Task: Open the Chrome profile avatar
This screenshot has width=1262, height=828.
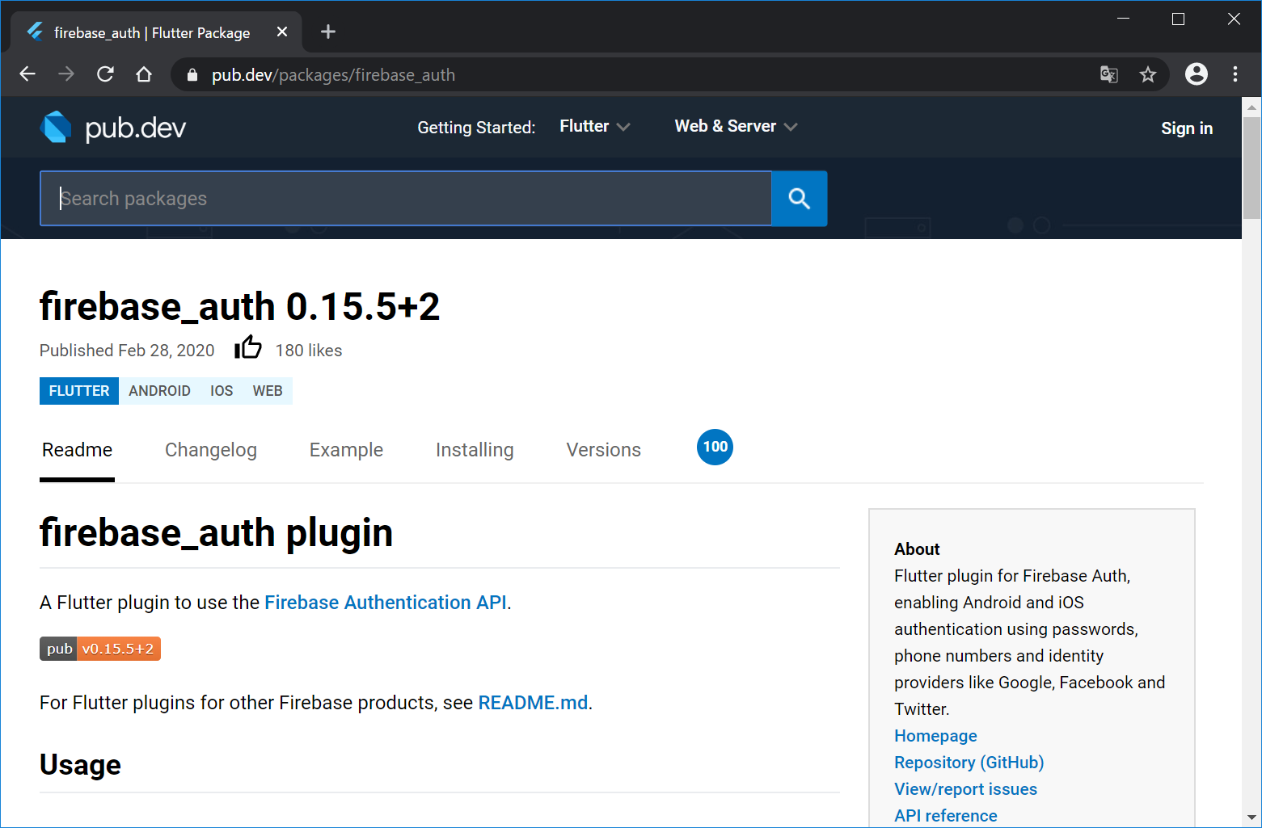Action: click(1197, 74)
